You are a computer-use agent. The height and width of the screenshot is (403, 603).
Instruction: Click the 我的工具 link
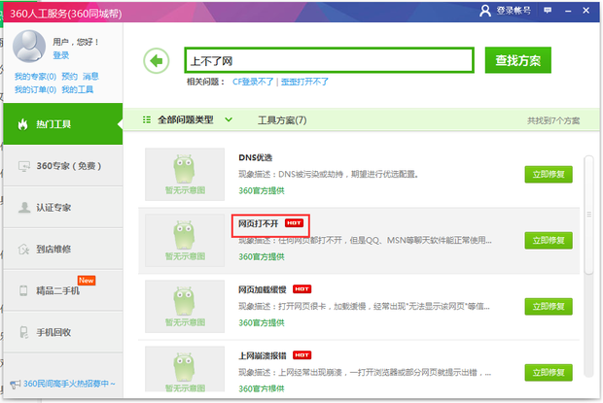tap(78, 89)
